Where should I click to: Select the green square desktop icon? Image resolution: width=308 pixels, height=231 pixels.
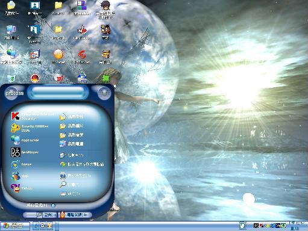coord(105,78)
